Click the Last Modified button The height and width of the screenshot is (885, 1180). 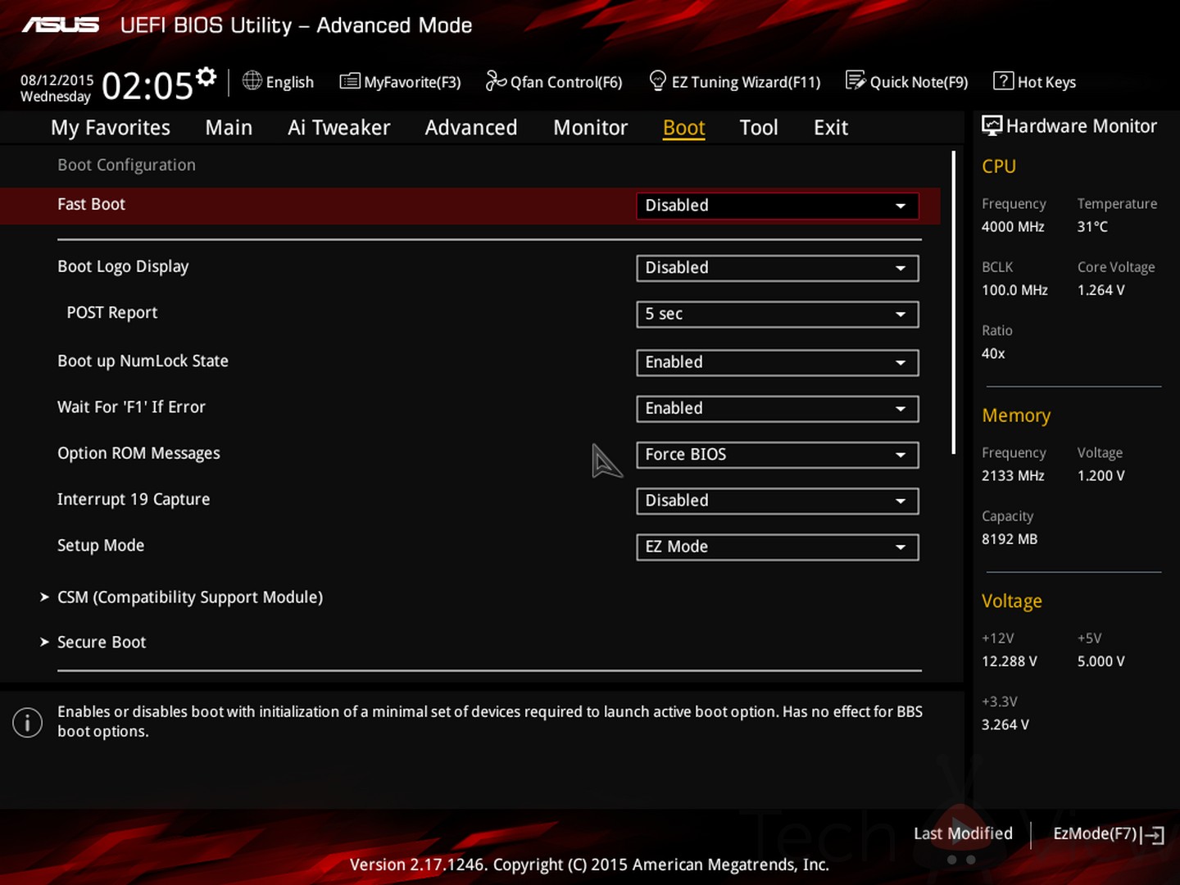[x=963, y=833]
